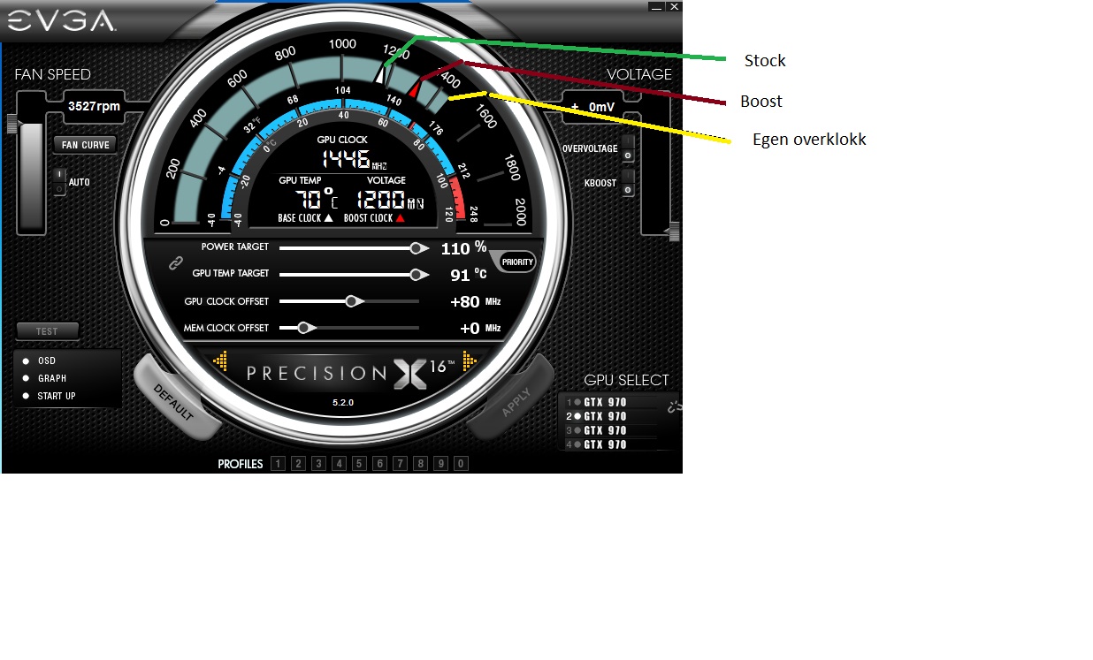Click the 1446 MHz GPU clock readout
1093x660 pixels.
pos(353,160)
